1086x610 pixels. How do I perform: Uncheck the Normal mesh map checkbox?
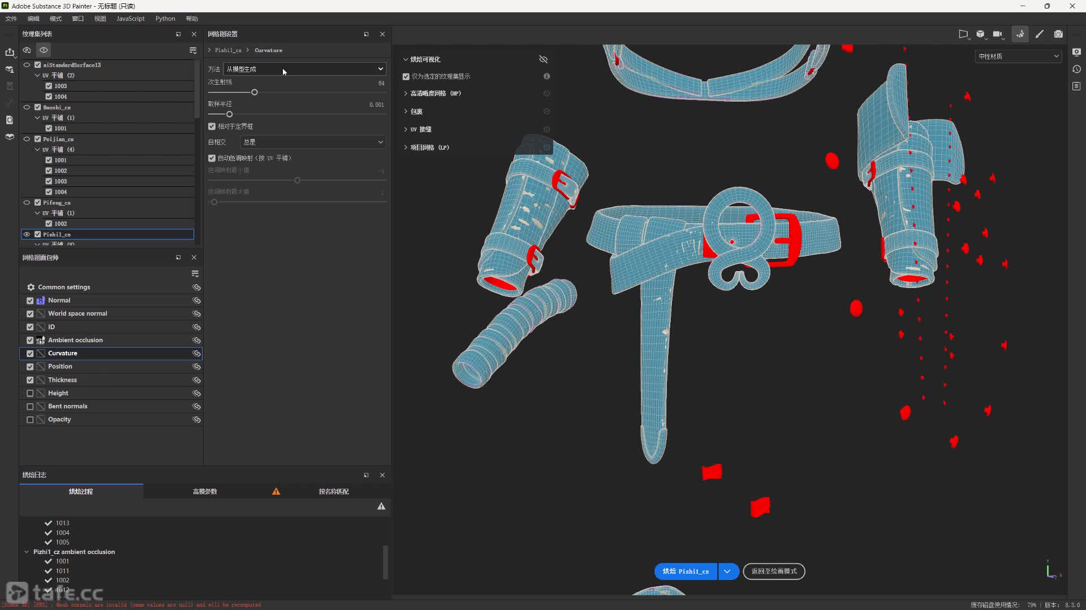pos(30,300)
